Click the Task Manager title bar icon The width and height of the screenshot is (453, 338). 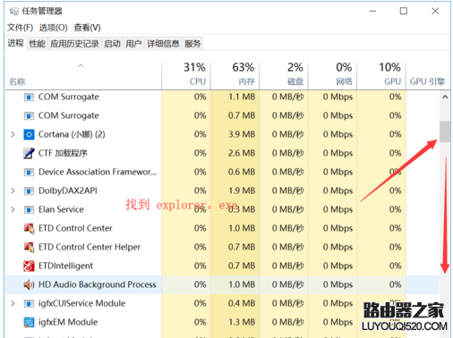(x=14, y=12)
